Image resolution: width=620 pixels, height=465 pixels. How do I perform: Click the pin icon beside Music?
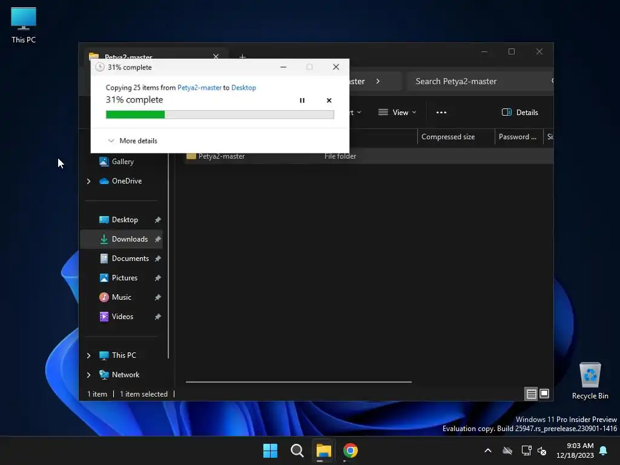(x=158, y=297)
